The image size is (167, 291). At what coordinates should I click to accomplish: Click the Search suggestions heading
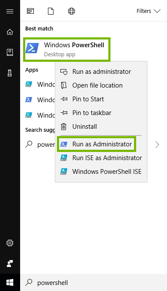click(40, 130)
